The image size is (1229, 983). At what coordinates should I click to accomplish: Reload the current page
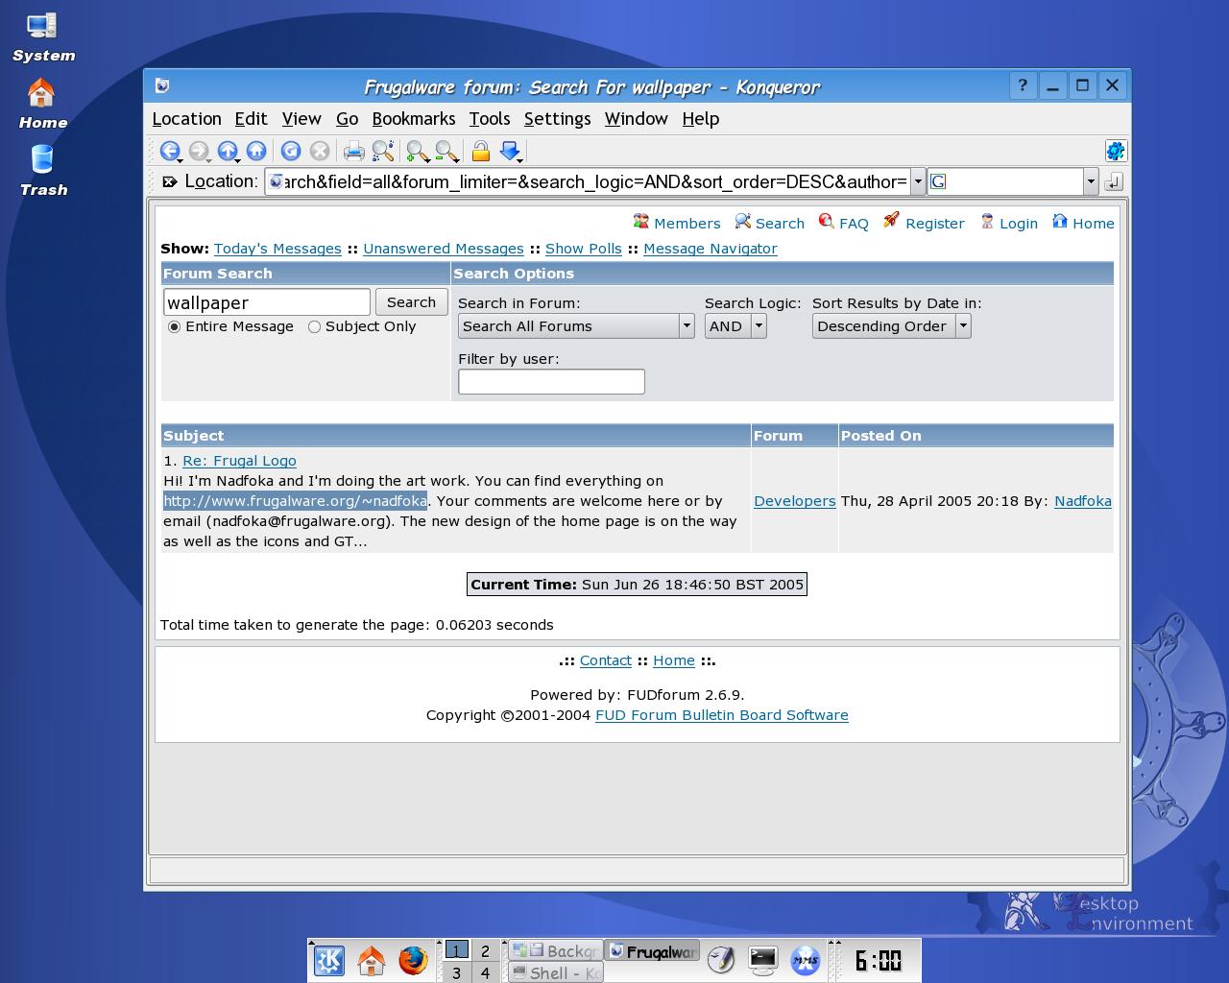[x=291, y=151]
